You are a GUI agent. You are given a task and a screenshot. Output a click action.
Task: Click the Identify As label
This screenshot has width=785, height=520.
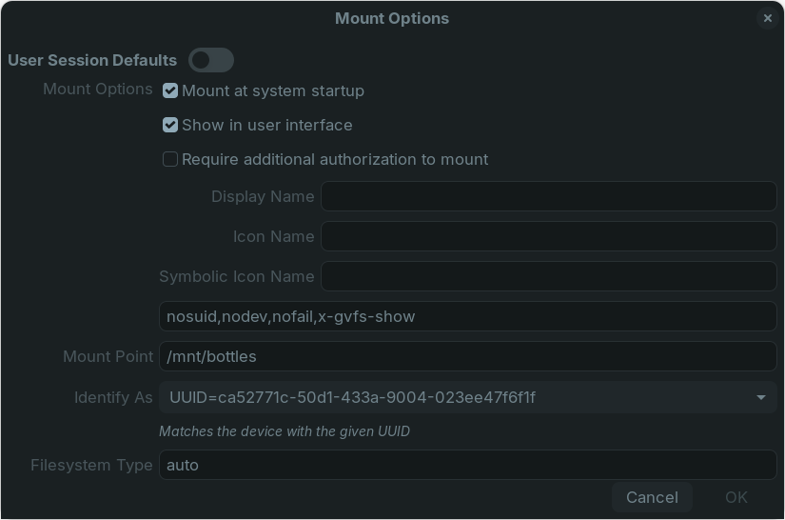113,397
